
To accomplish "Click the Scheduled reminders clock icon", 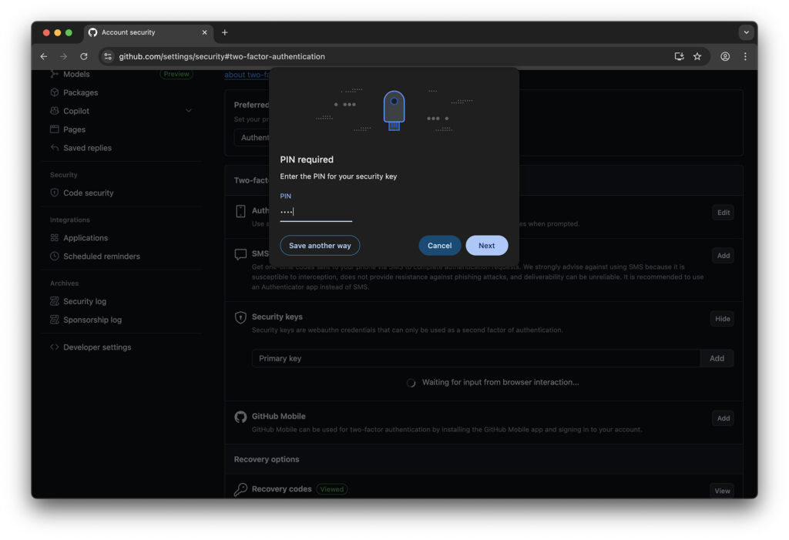I will point(55,256).
